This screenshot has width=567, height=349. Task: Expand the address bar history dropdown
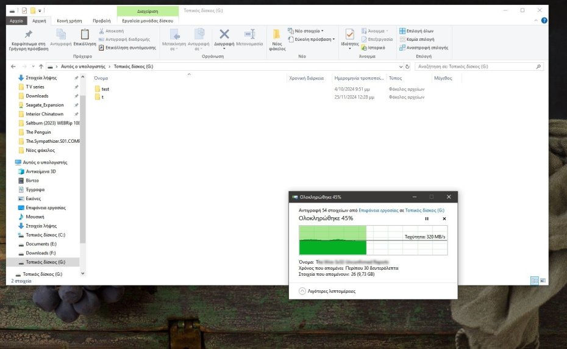click(401, 67)
